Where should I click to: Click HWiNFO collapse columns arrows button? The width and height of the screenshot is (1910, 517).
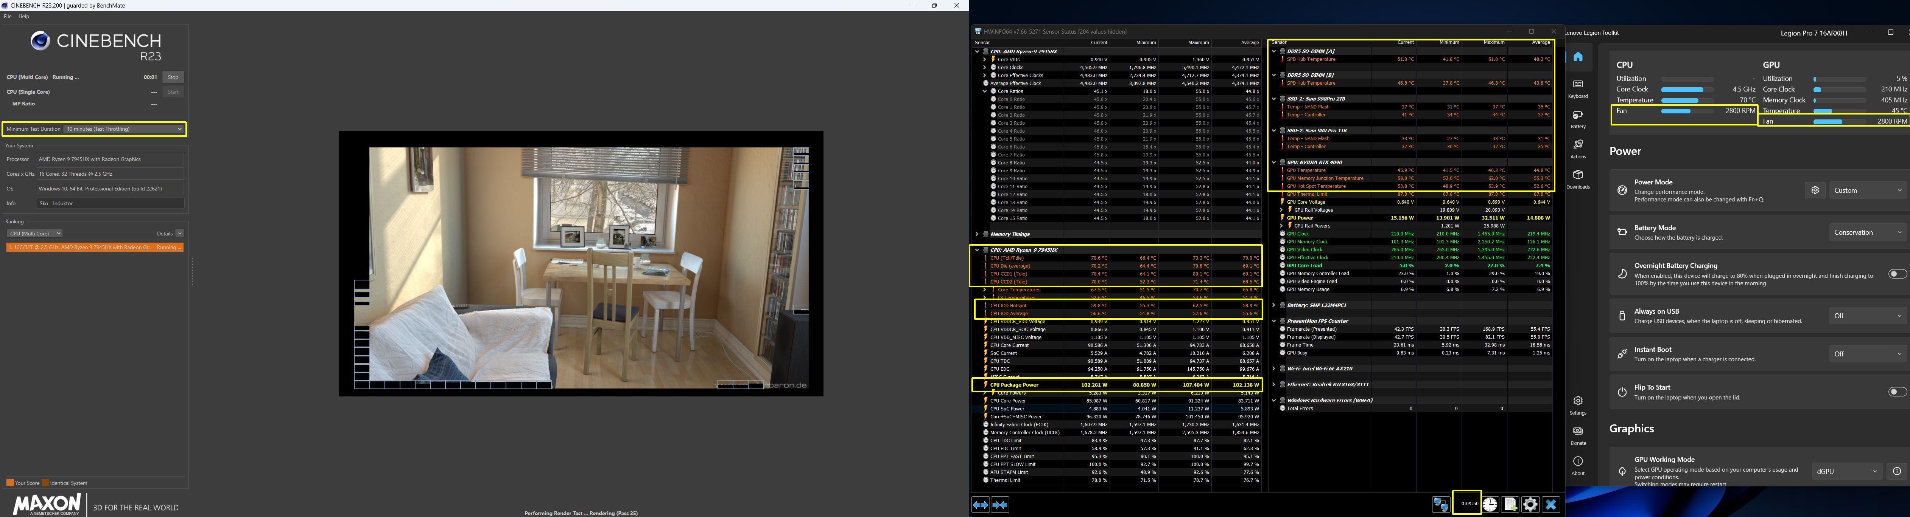(x=999, y=505)
